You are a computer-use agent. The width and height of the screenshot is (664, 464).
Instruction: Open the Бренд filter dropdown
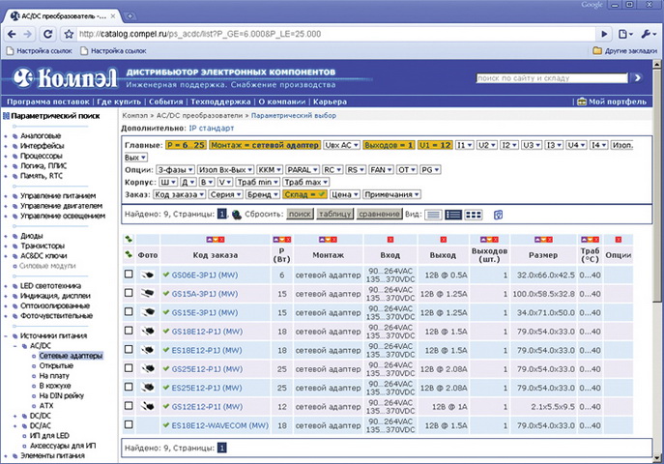263,194
